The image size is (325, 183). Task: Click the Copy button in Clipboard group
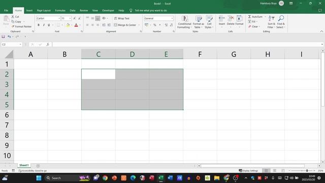pyautogui.click(x=16, y=21)
